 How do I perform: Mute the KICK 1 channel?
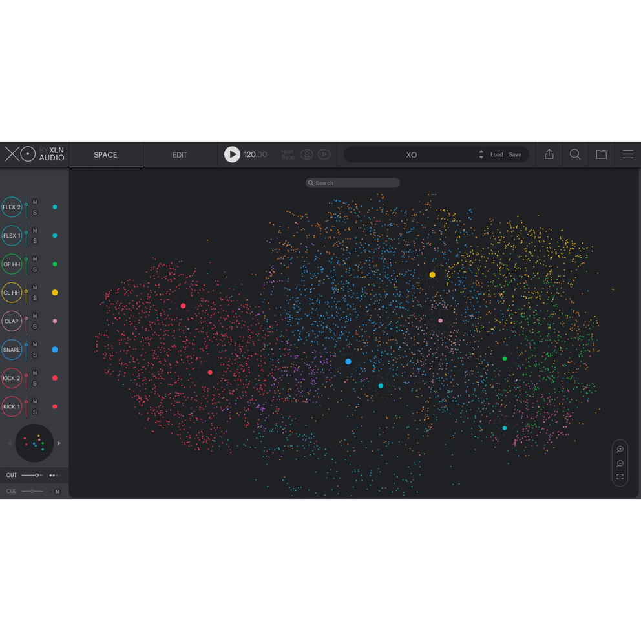35,401
